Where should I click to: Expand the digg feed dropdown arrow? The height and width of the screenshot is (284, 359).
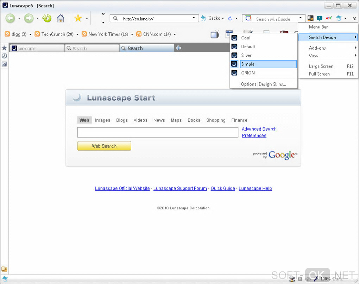pos(30,34)
